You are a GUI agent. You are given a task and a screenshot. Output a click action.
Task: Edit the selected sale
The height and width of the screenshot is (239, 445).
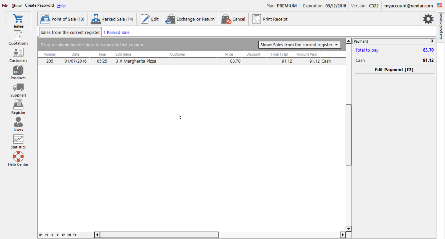tap(149, 19)
